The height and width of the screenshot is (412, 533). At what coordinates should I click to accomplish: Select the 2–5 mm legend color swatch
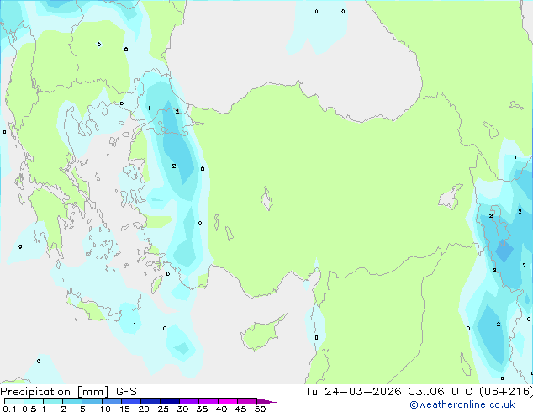click(x=72, y=401)
